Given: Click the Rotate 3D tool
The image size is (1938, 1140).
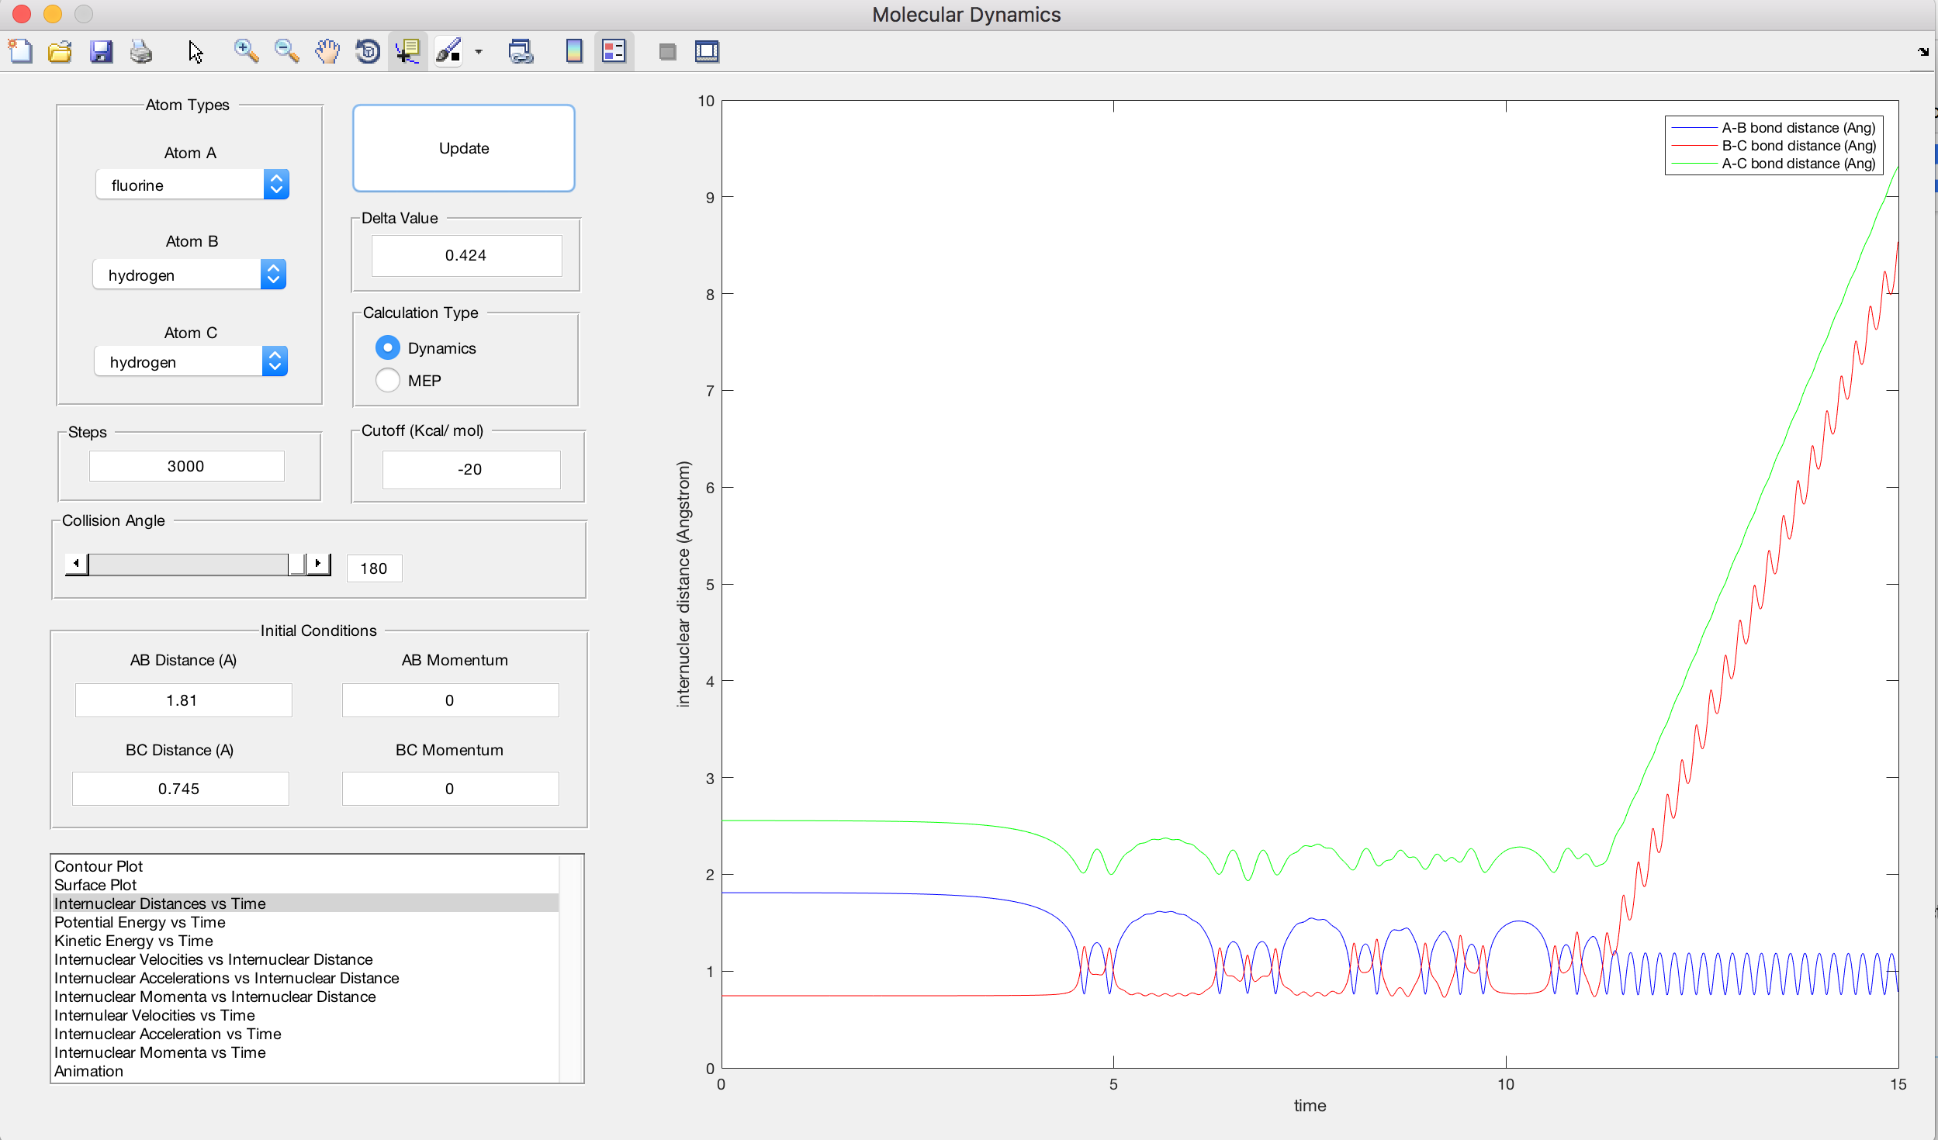Looking at the screenshot, I should click(368, 52).
